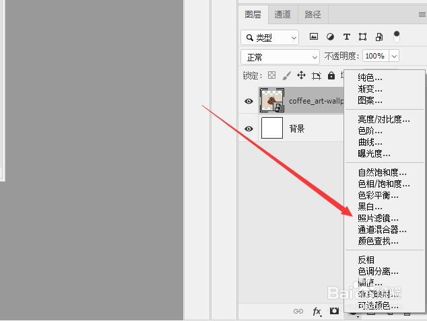This screenshot has width=427, height=321.
Task: Lock all padlock icon
Action: (x=331, y=75)
